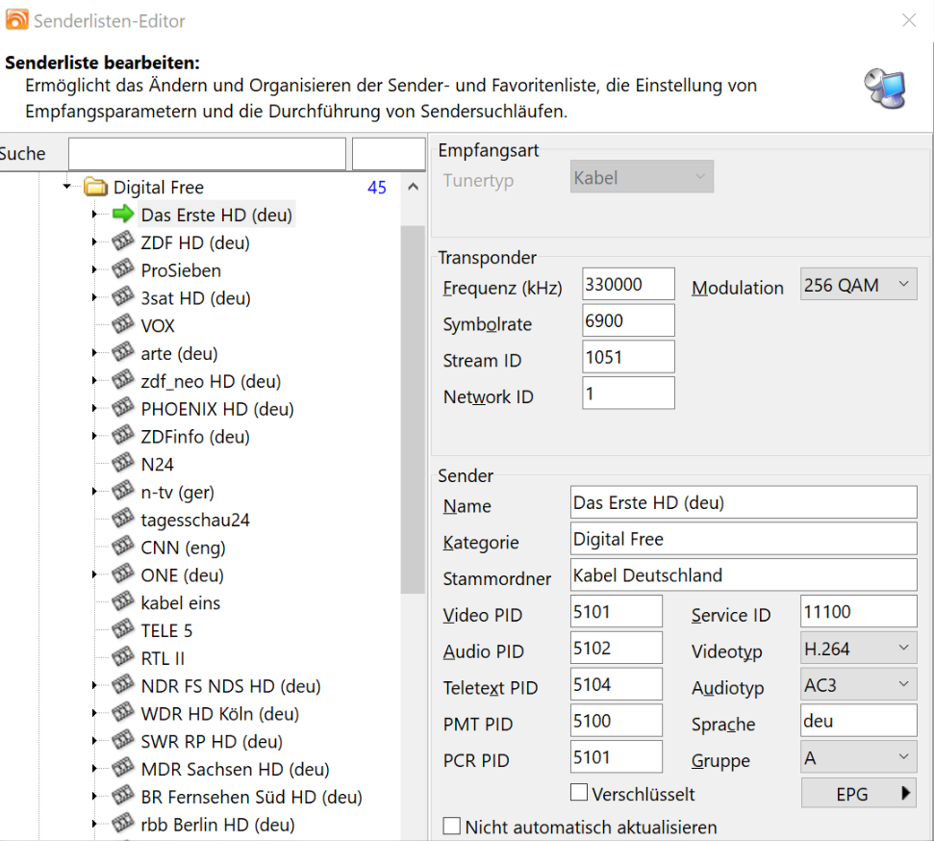The height and width of the screenshot is (841, 934).
Task: Click the channel icon beside N24
Action: tap(123, 463)
